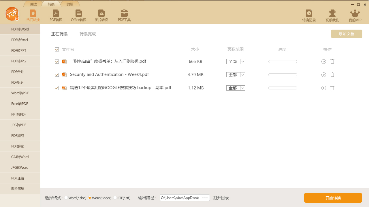Click the PDF icon beside Security and Authentication file
This screenshot has width=369, height=207.
point(64,75)
